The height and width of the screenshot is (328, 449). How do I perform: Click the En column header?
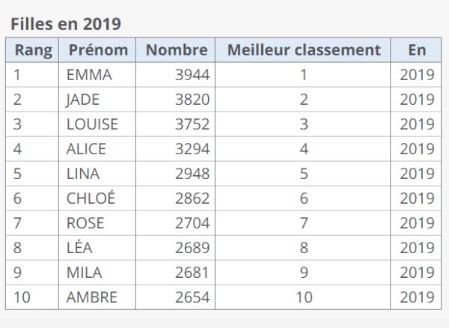[417, 50]
